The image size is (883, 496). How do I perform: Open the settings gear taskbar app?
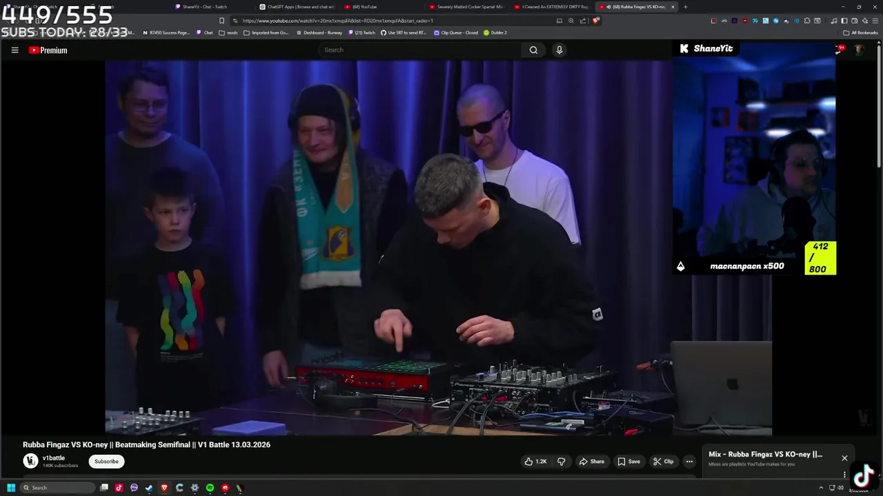(195, 488)
